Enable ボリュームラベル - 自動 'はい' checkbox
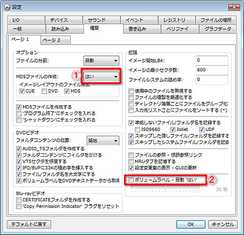 (131, 180)
